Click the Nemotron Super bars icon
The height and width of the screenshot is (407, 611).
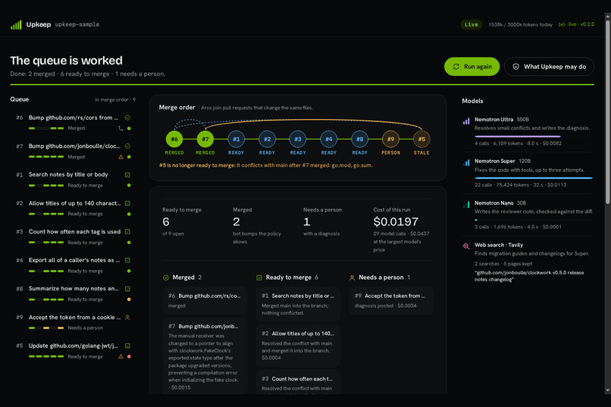[x=466, y=163]
